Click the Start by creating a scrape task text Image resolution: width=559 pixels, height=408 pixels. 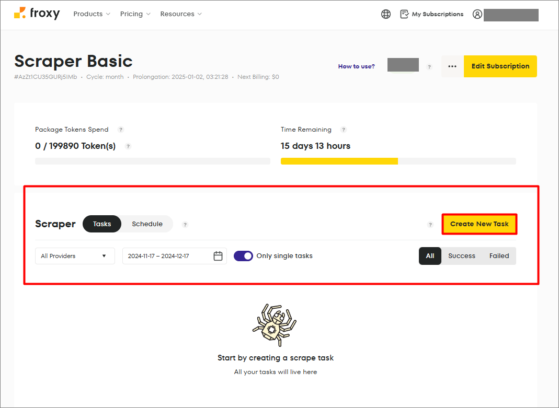276,358
